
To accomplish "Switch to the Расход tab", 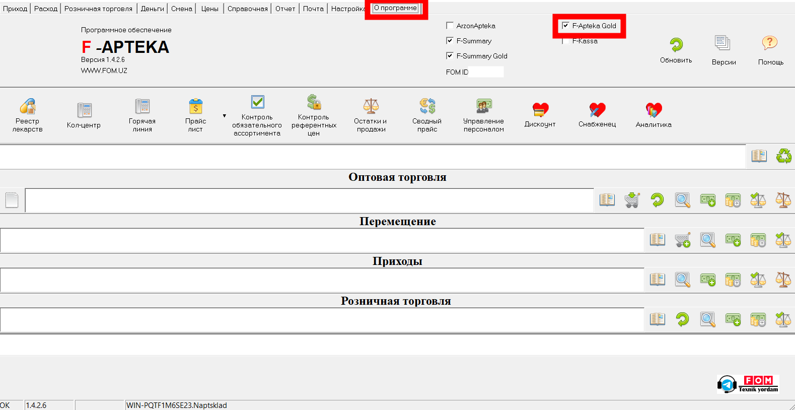I will [x=46, y=9].
